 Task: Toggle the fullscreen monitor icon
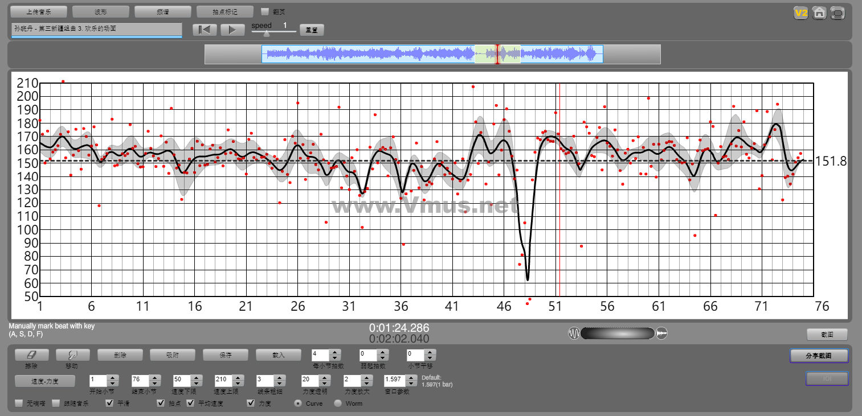838,13
